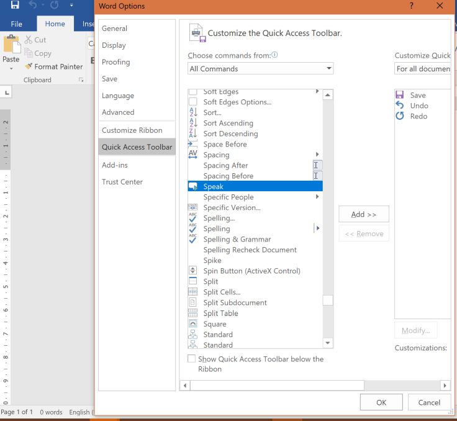457x421 pixels.
Task: Select the Sort... command icon
Action: click(193, 112)
